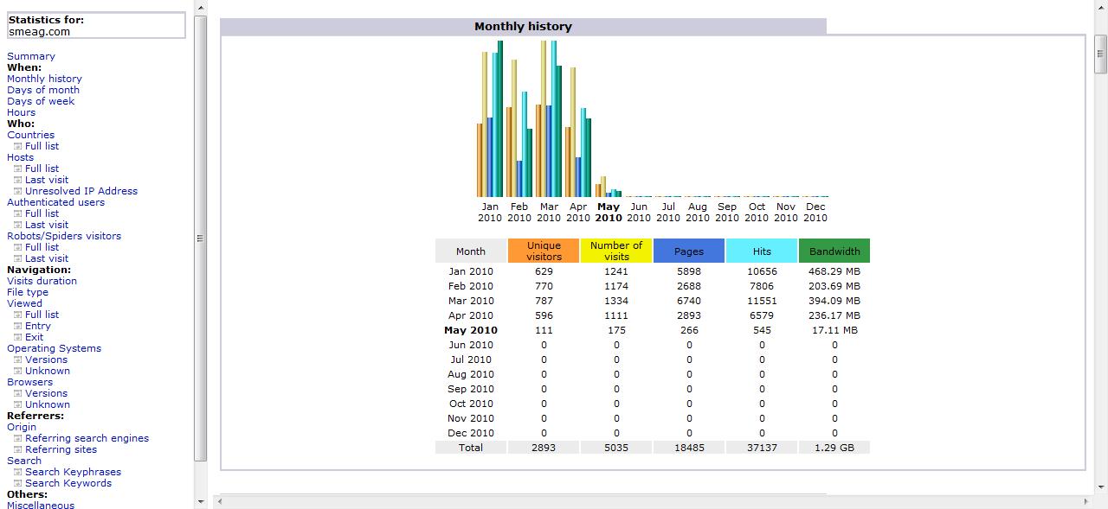Open Referring search engines list

(87, 438)
